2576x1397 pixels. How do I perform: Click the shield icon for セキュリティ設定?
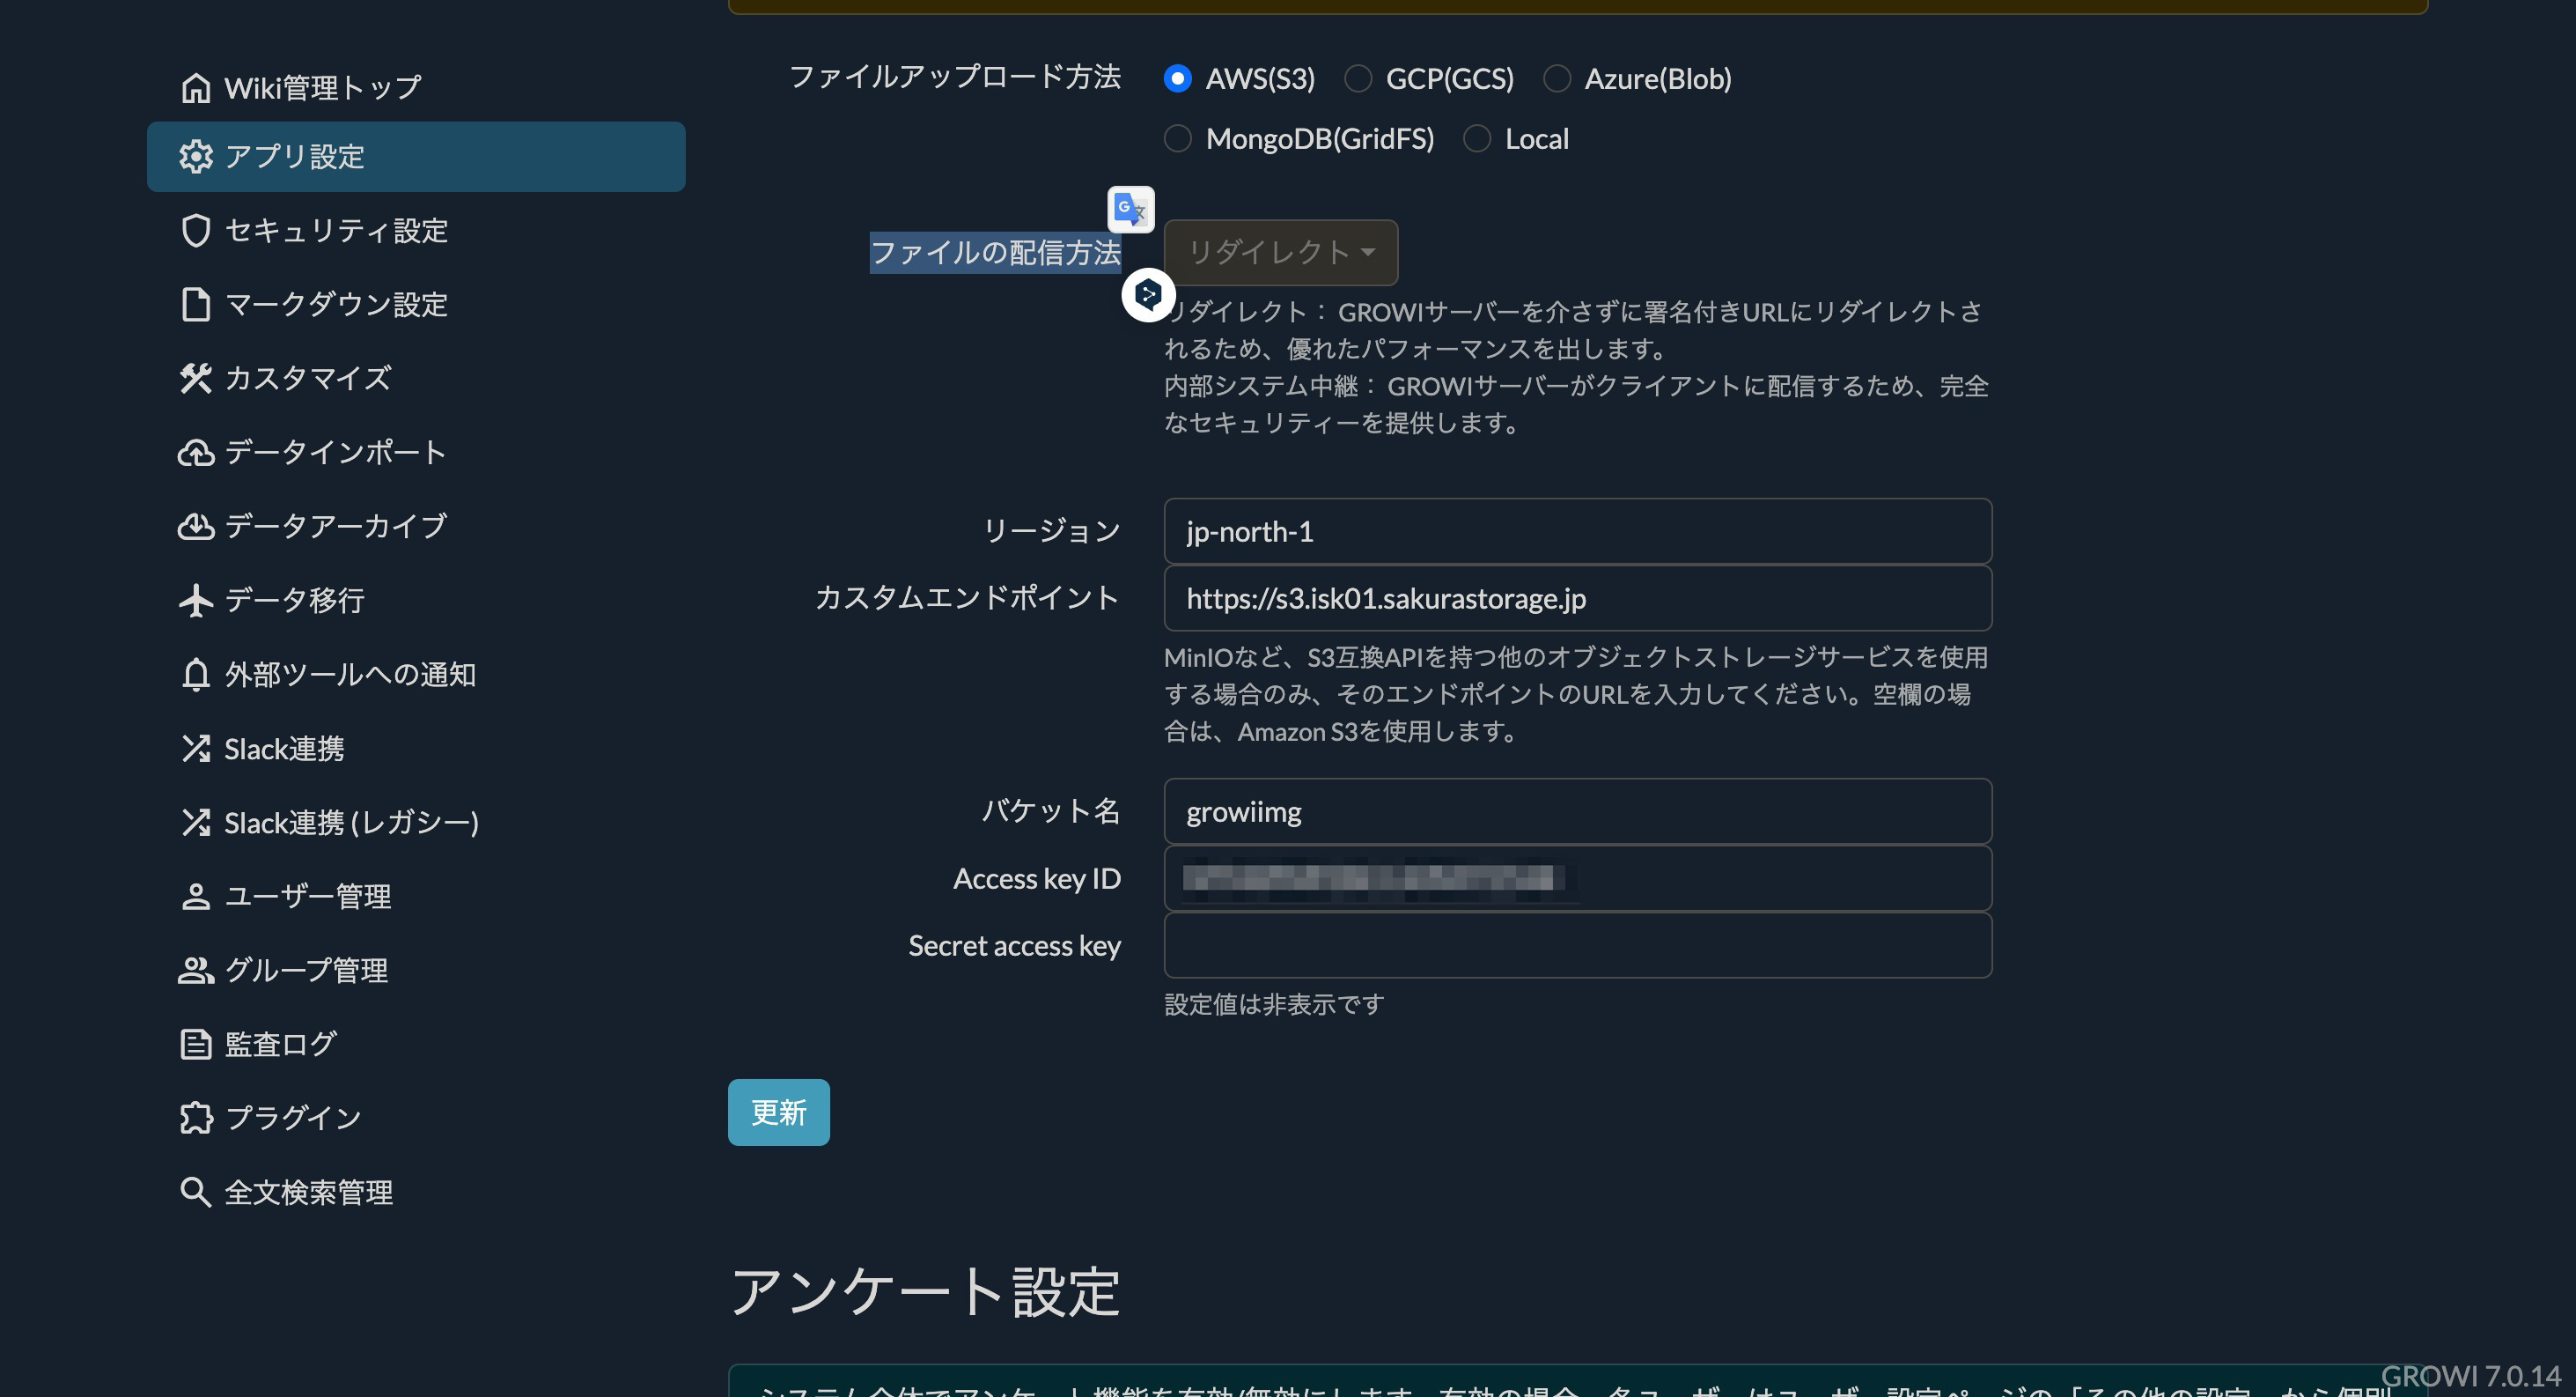click(x=196, y=230)
